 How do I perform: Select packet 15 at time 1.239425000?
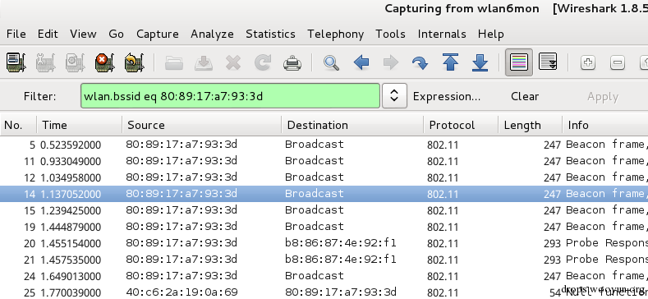pyautogui.click(x=324, y=210)
